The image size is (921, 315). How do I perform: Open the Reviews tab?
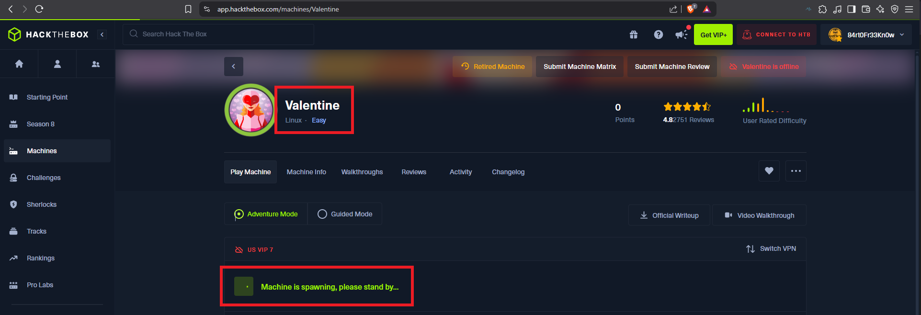coord(414,172)
